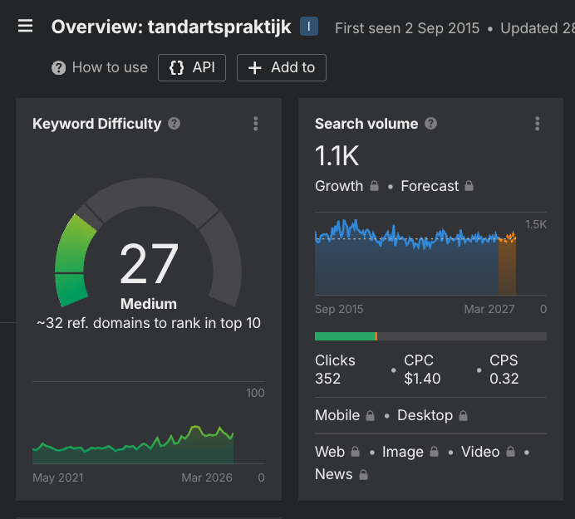Click the Clicks 352 metric
This screenshot has height=519, width=575.
tap(335, 370)
